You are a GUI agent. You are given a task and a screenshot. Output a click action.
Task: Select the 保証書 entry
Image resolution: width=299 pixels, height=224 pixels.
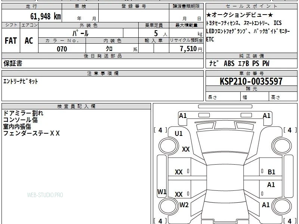[13, 63]
